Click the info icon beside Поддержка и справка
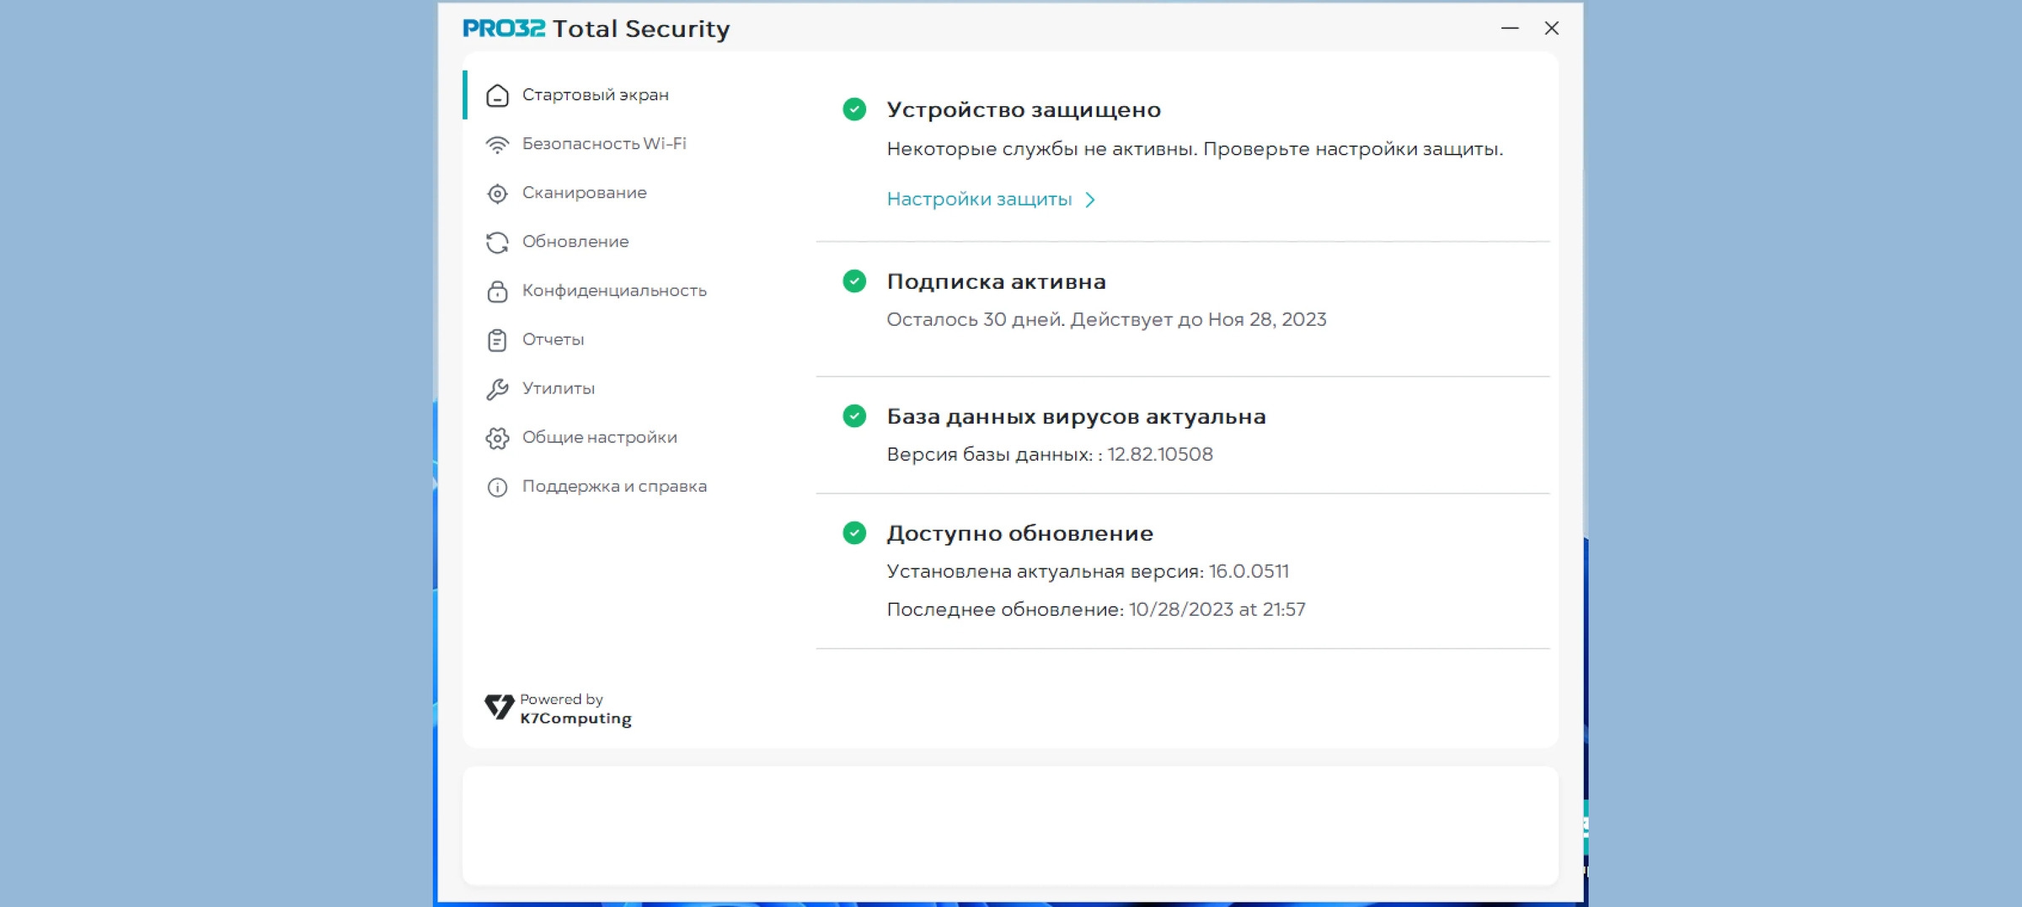Screen dimensions: 2022x907 click(x=497, y=487)
